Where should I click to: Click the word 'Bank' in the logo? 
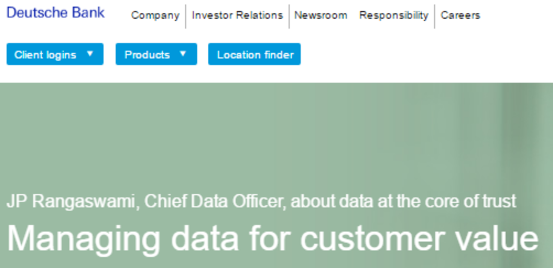tap(88, 13)
